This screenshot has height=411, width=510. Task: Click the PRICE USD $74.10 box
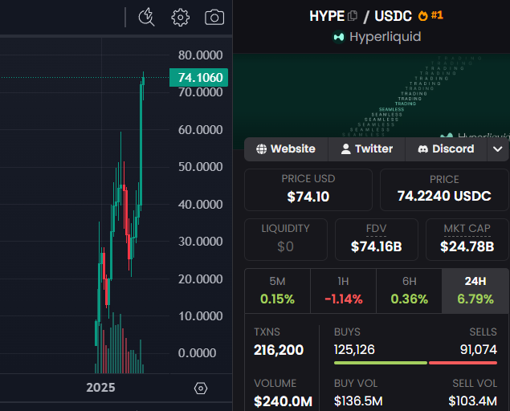(x=308, y=189)
